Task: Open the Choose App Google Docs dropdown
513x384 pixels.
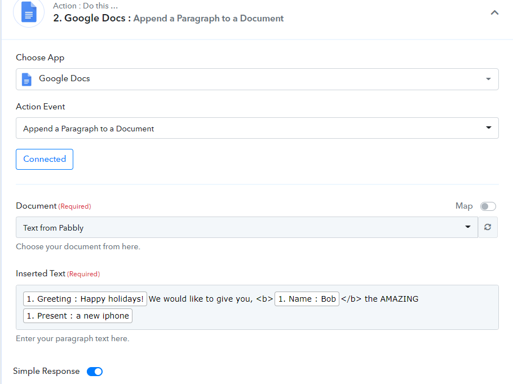Action: [x=257, y=79]
